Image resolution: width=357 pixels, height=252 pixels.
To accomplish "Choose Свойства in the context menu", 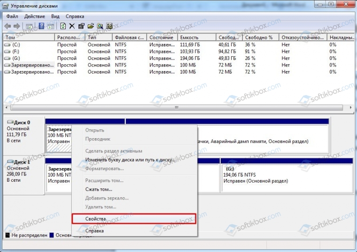I will click(134, 219).
